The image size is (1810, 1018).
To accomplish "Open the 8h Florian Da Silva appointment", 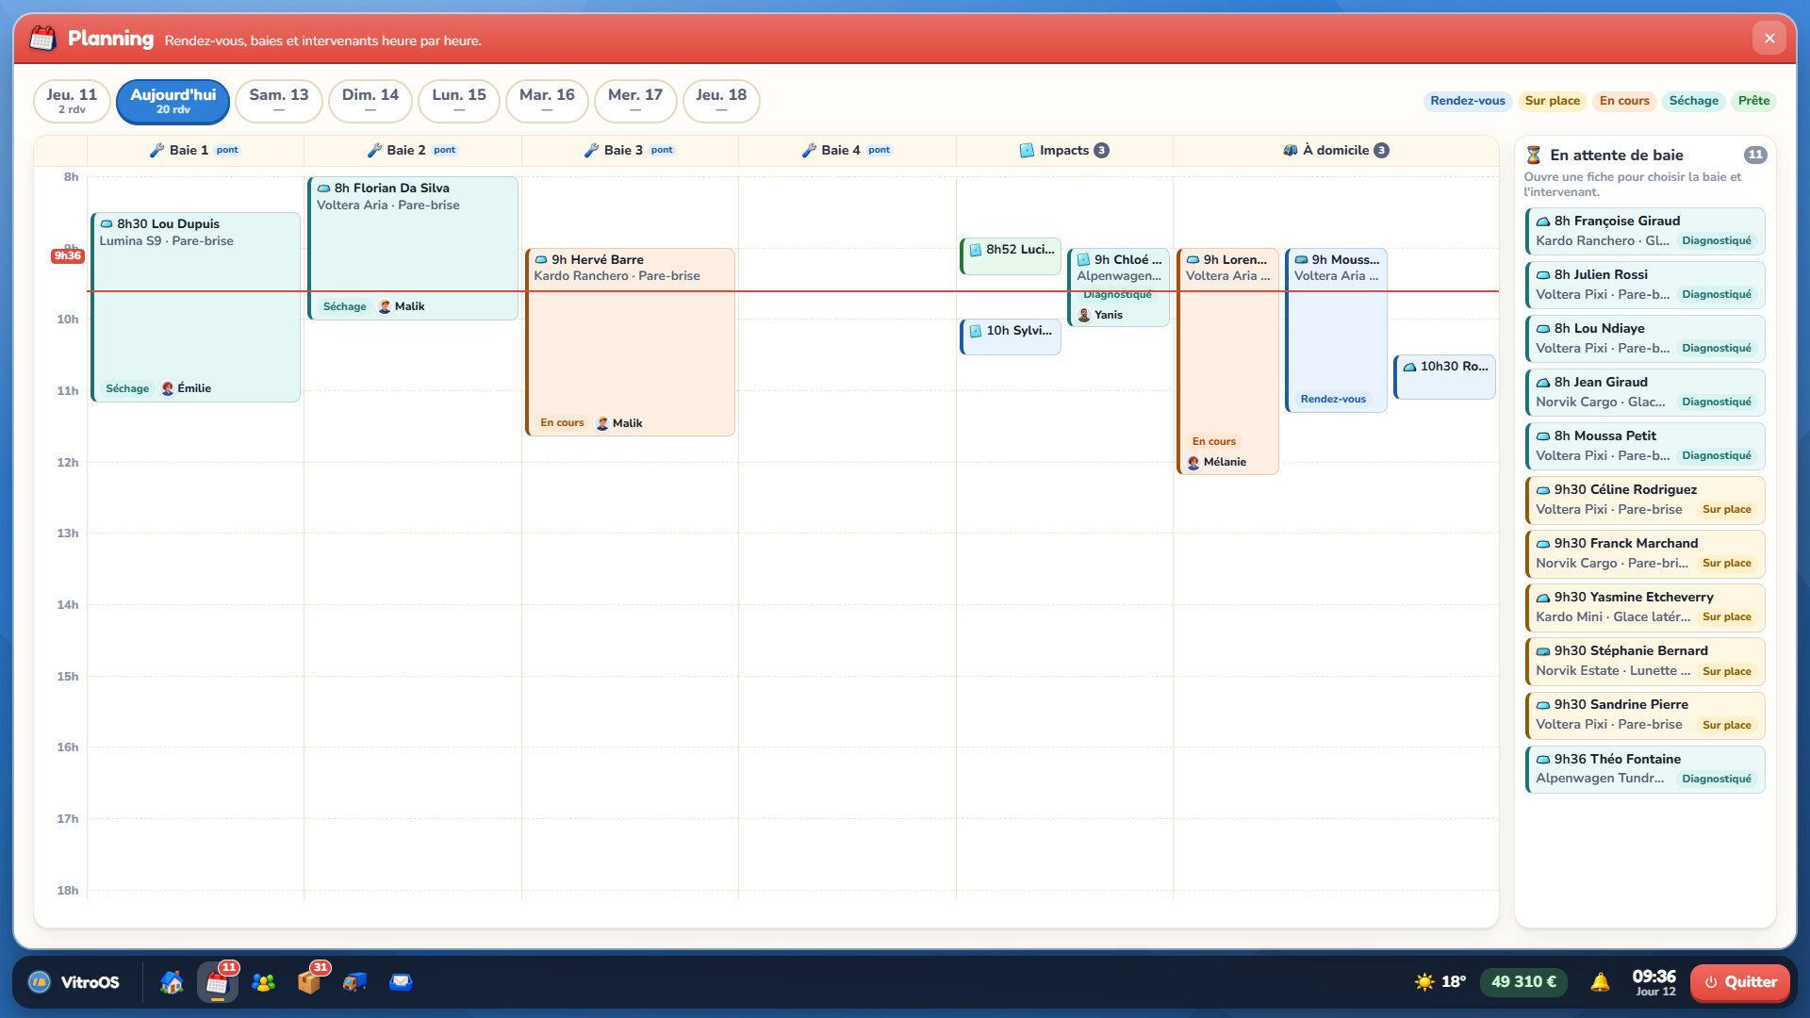I will (413, 249).
